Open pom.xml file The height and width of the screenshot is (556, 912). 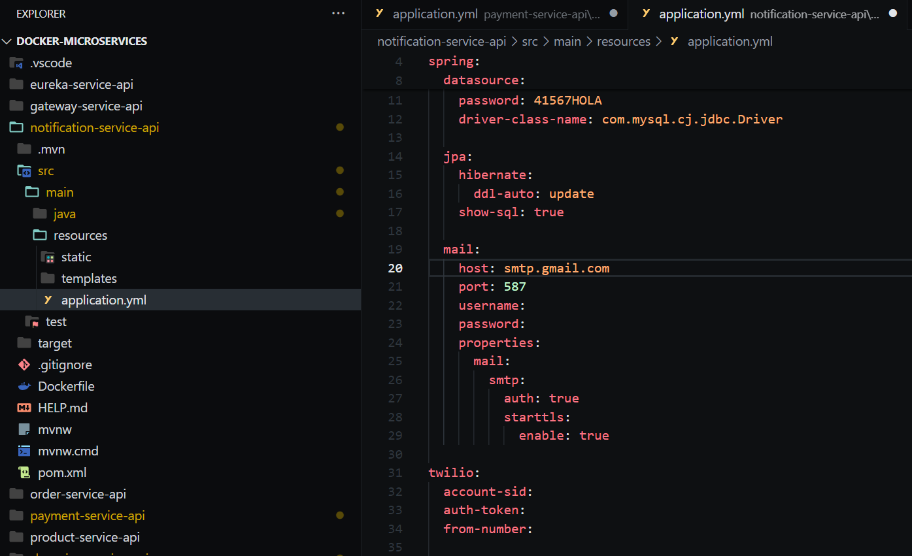click(62, 472)
